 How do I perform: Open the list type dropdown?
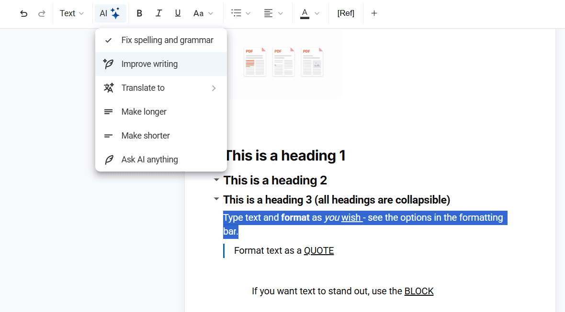(240, 13)
